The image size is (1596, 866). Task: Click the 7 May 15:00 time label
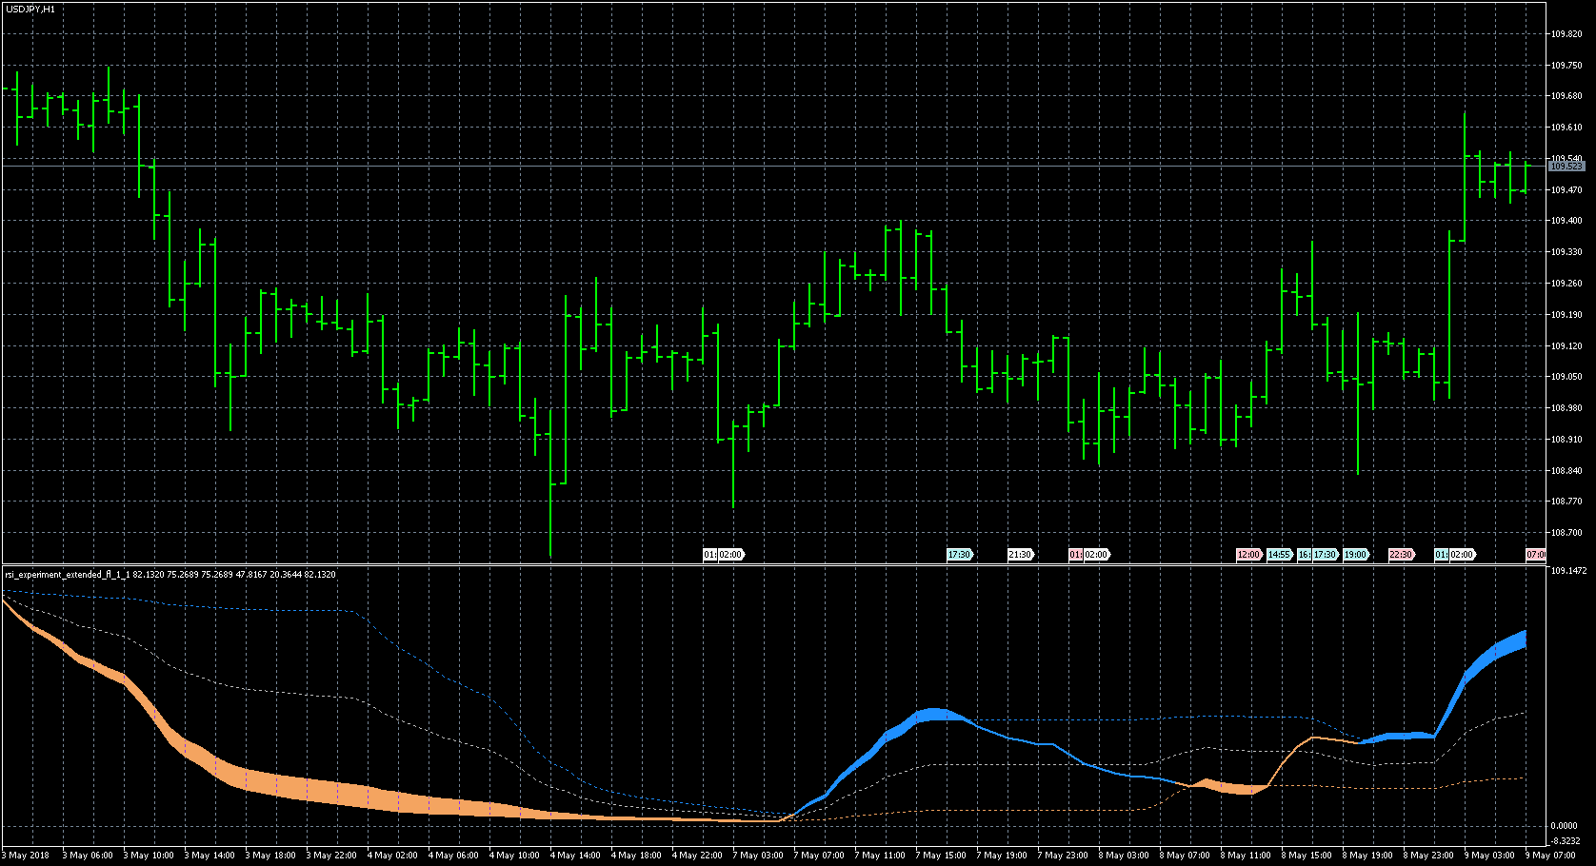tap(943, 856)
